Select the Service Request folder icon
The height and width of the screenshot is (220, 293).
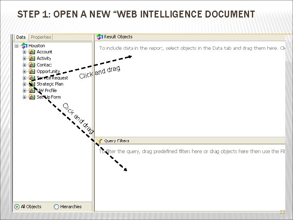(x=32, y=78)
